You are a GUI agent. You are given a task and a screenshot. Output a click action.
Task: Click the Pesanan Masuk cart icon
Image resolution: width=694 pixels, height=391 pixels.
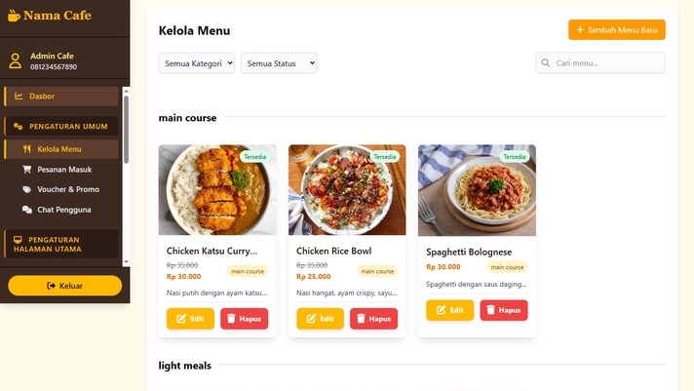26,169
